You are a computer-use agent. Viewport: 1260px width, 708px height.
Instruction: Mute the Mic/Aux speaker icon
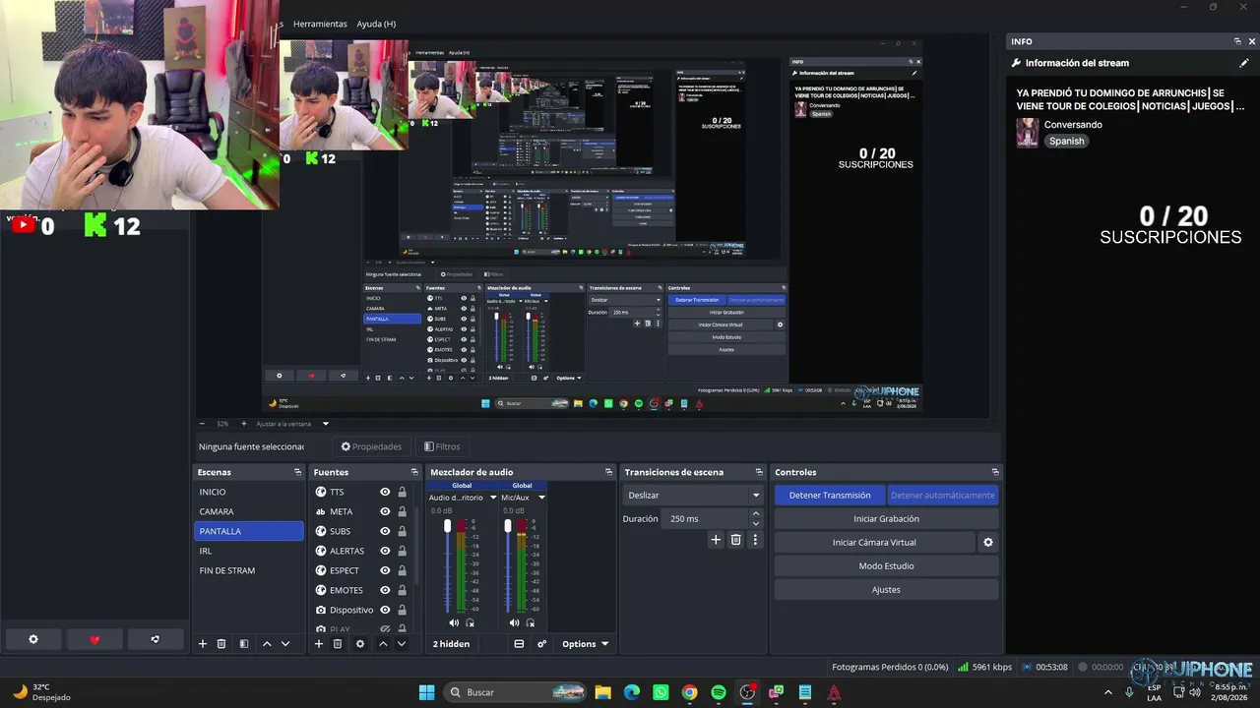(x=514, y=622)
